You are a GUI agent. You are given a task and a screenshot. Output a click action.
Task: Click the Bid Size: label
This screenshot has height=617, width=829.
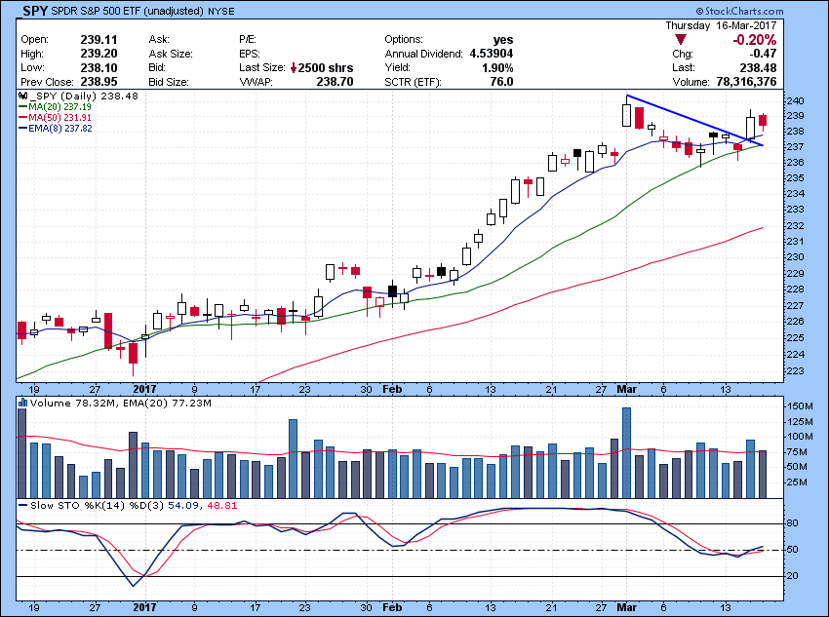coord(169,82)
